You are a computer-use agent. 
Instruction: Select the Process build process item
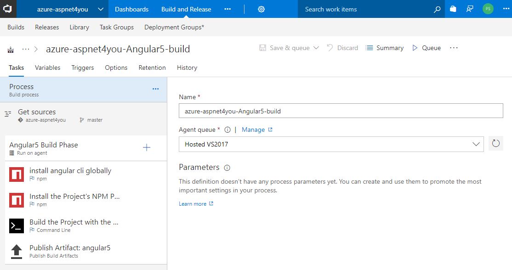pos(83,90)
